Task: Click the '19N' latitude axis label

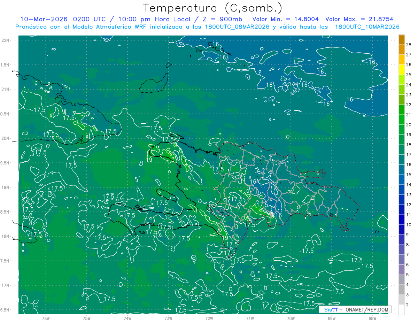Action: 6,187
